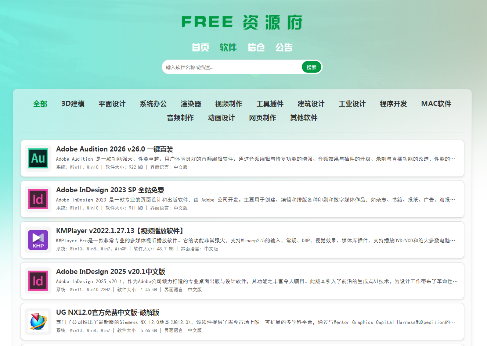The image size is (487, 346).
Task: Select the 视频制作 category tab
Action: pyautogui.click(x=229, y=104)
